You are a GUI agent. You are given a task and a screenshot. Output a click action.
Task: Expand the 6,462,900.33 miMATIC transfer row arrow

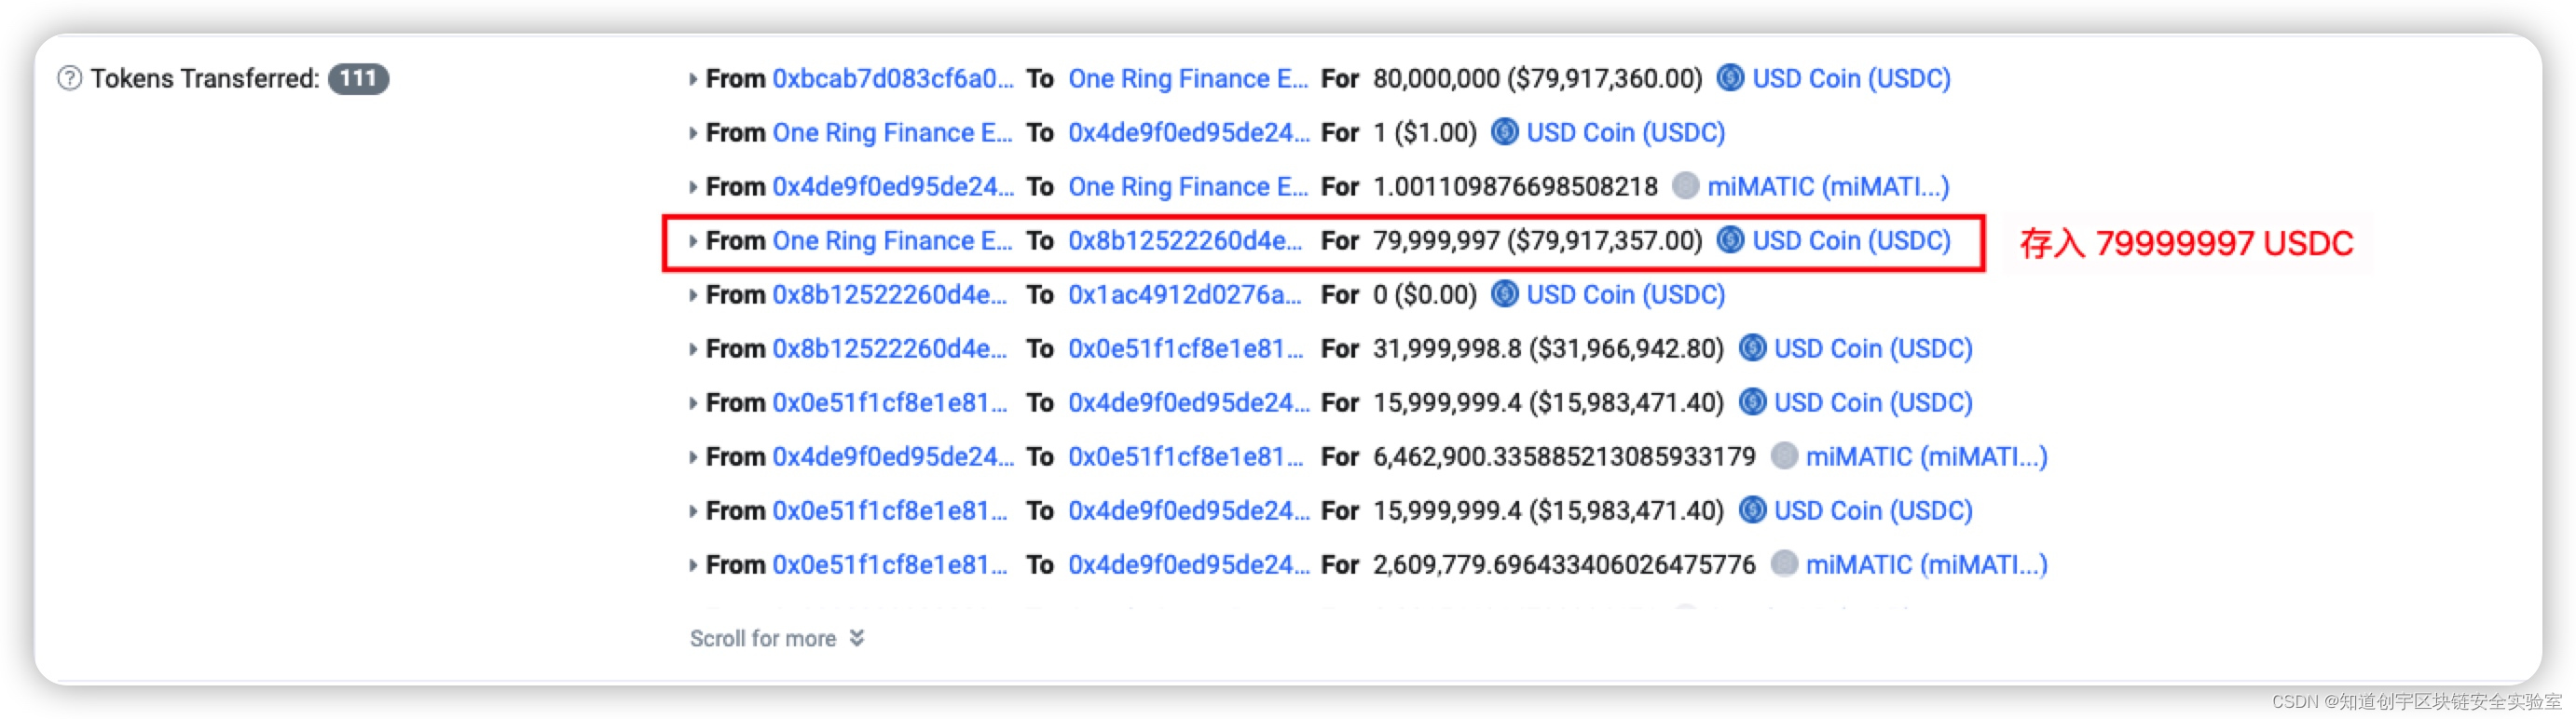(692, 457)
